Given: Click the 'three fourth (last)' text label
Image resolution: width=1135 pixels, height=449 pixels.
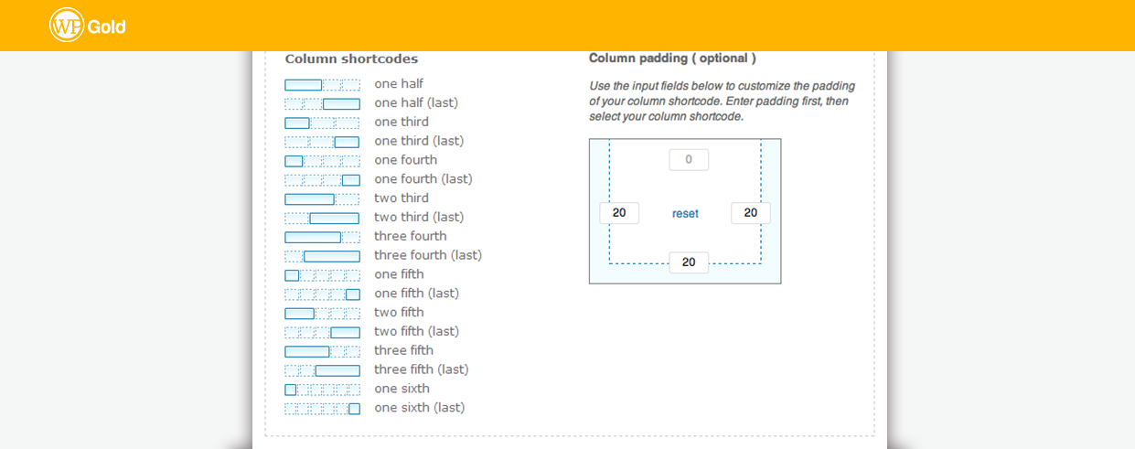Looking at the screenshot, I should pyautogui.click(x=428, y=255).
